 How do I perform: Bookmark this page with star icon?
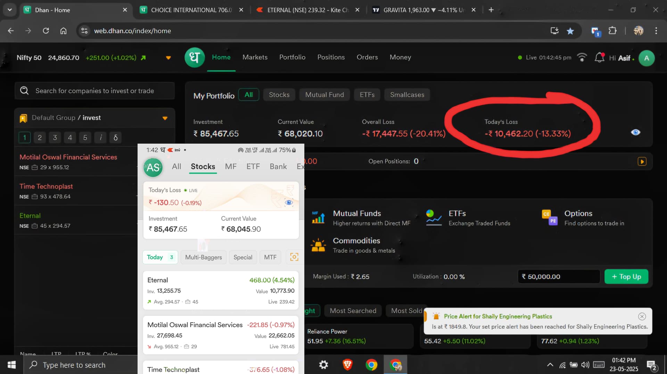click(570, 31)
